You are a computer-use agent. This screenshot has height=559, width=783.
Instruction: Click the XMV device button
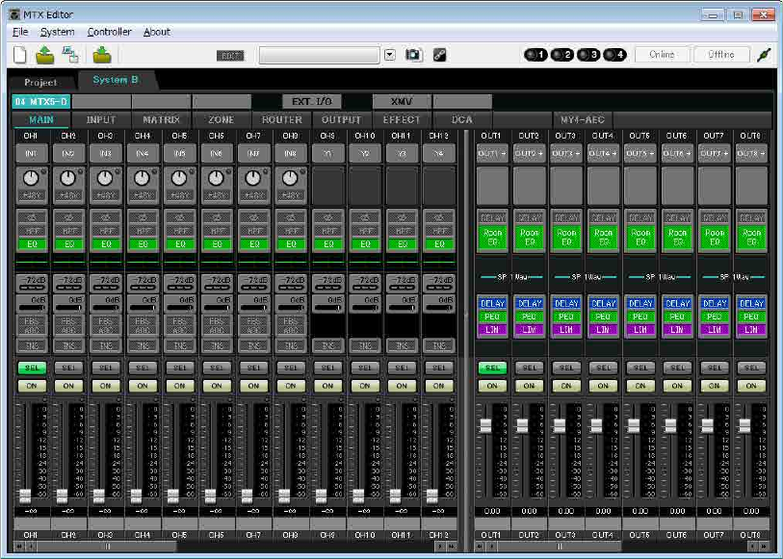point(402,102)
